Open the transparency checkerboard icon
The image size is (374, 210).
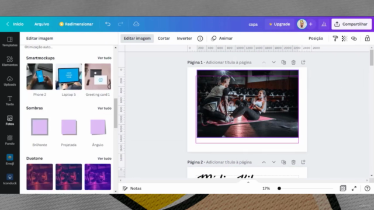(x=344, y=38)
